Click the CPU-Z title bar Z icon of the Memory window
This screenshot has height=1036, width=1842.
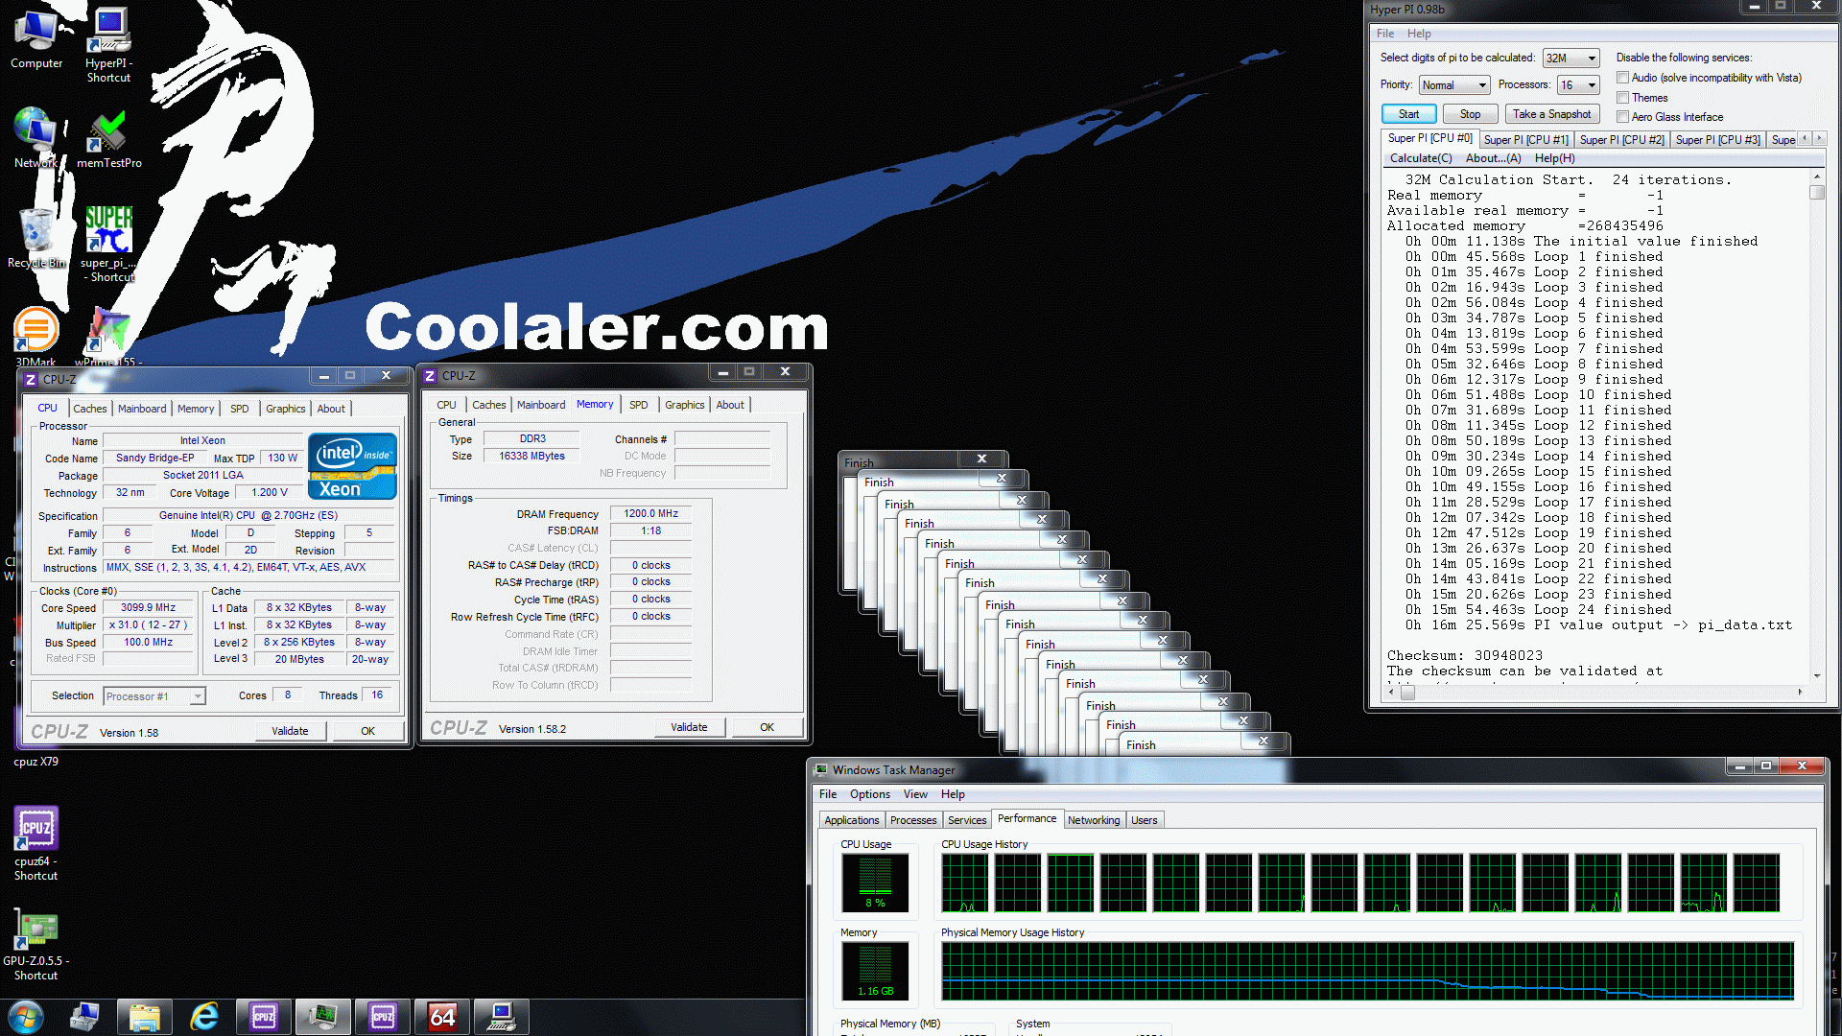[430, 375]
